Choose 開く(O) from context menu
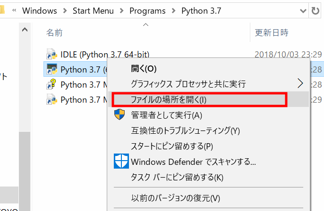This screenshot has height=211, width=324. (208, 68)
